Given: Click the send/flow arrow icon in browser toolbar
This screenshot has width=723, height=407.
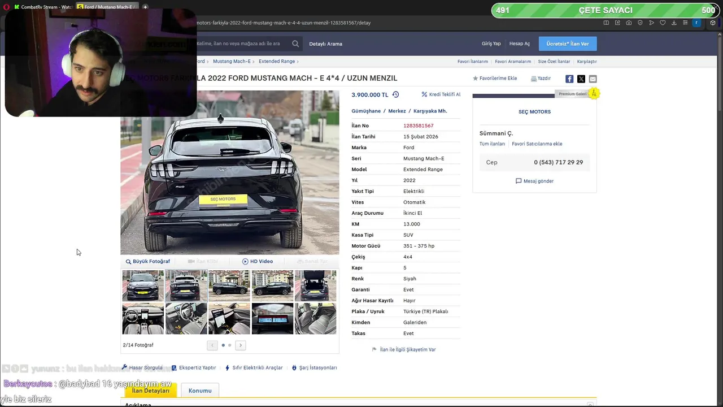Looking at the screenshot, I should click(x=651, y=23).
